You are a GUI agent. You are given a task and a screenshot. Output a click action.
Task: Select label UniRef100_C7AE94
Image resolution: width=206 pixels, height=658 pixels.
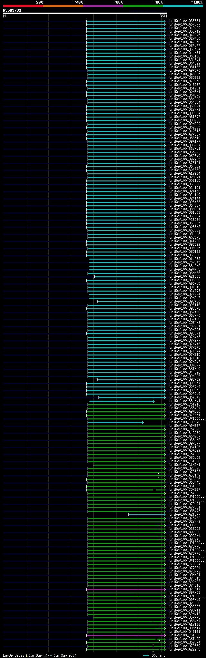(185, 564)
